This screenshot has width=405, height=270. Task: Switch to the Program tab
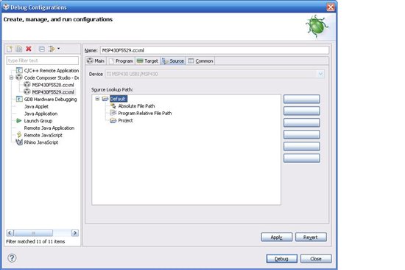(121, 60)
